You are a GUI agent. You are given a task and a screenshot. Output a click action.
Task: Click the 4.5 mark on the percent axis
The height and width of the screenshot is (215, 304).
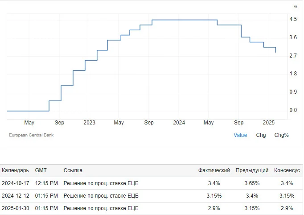[293, 19]
